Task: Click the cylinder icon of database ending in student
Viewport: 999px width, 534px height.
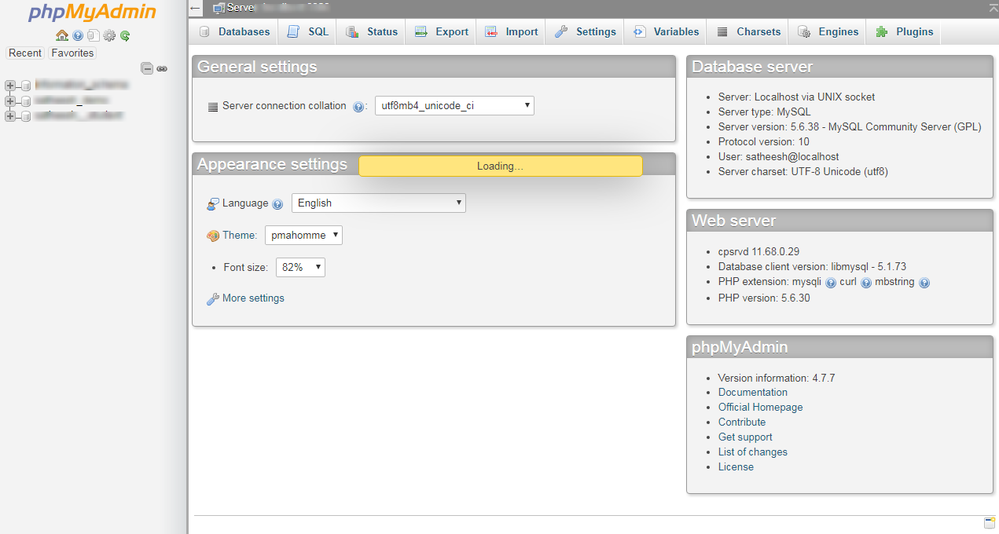Action: point(26,116)
